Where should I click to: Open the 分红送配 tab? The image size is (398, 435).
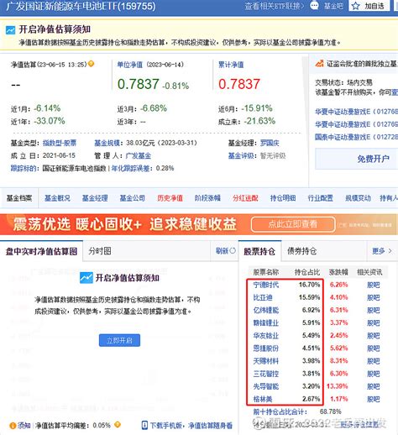point(245,198)
